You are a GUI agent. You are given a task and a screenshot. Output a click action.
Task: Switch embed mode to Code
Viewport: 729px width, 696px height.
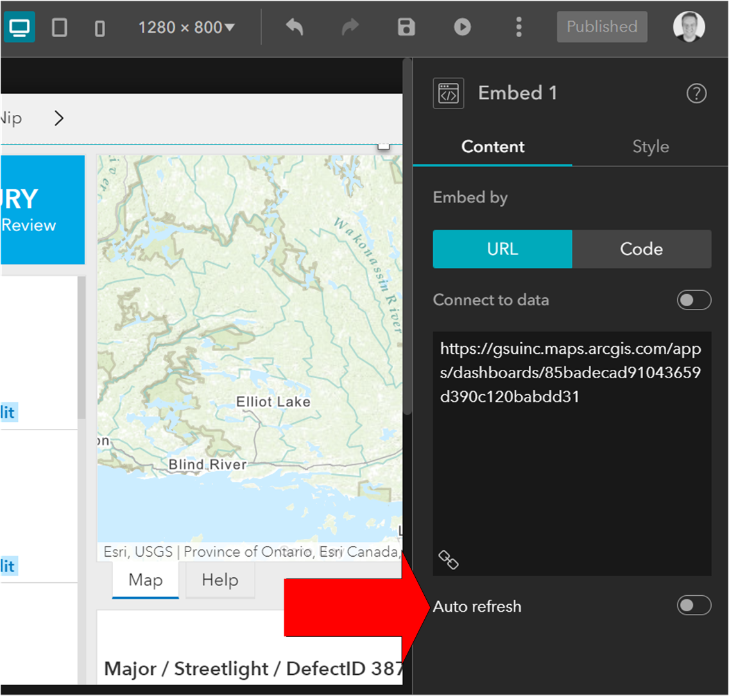642,249
